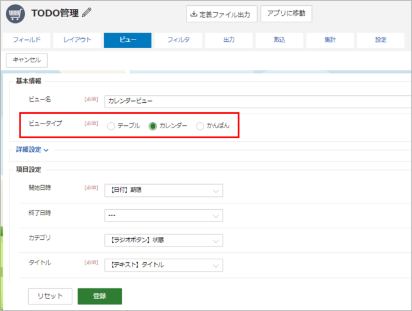
Task: Click the green 登録 button
Action: click(99, 296)
